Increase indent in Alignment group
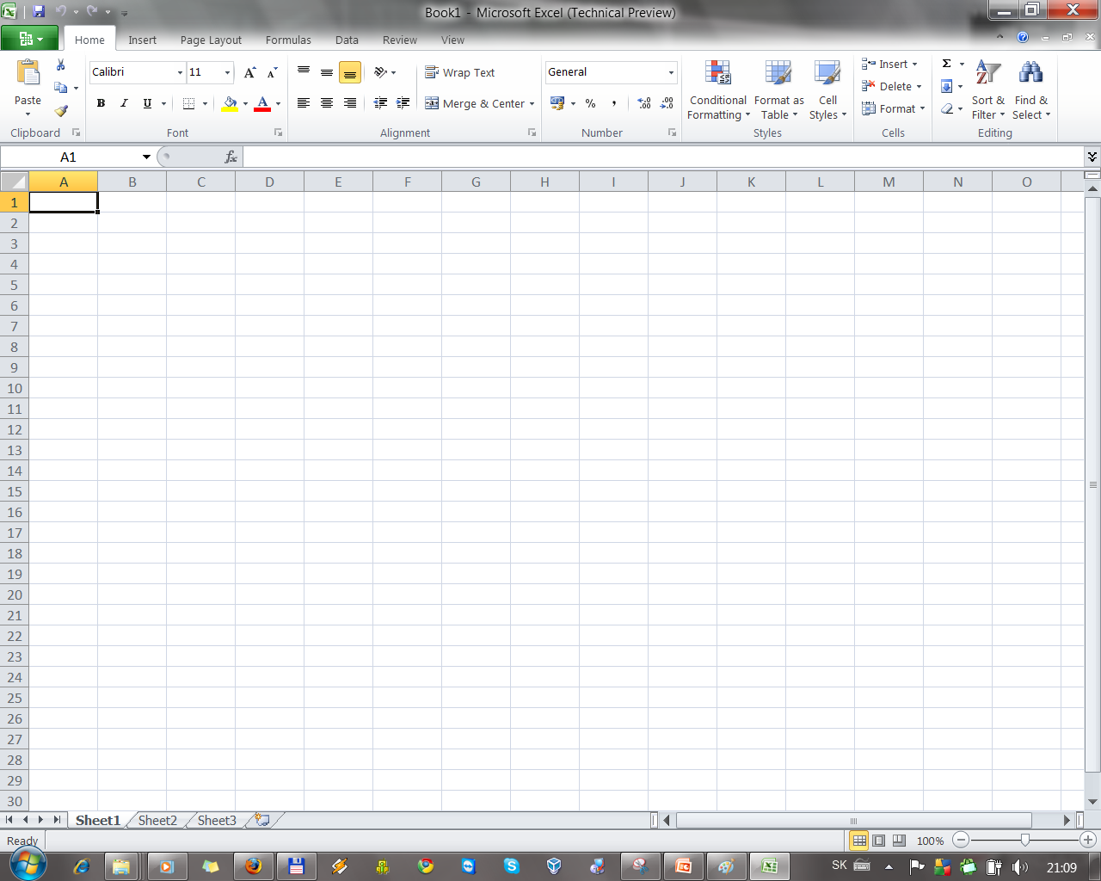The image size is (1101, 881). (x=403, y=103)
